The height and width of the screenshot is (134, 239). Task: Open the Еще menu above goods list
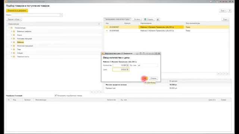point(226,19)
